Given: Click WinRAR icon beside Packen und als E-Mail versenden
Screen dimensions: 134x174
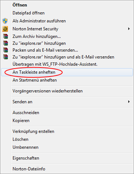Looking at the screenshot, I should click(x=5, y=50).
